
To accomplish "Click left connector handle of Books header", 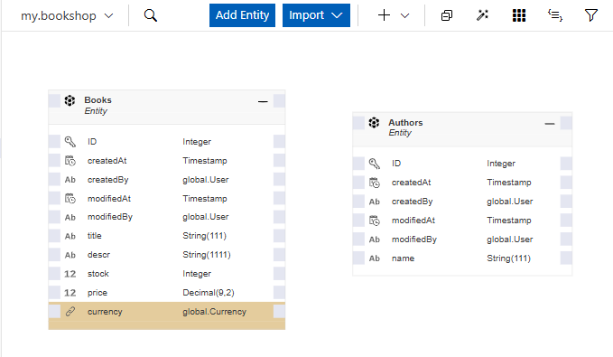I will click(54, 100).
